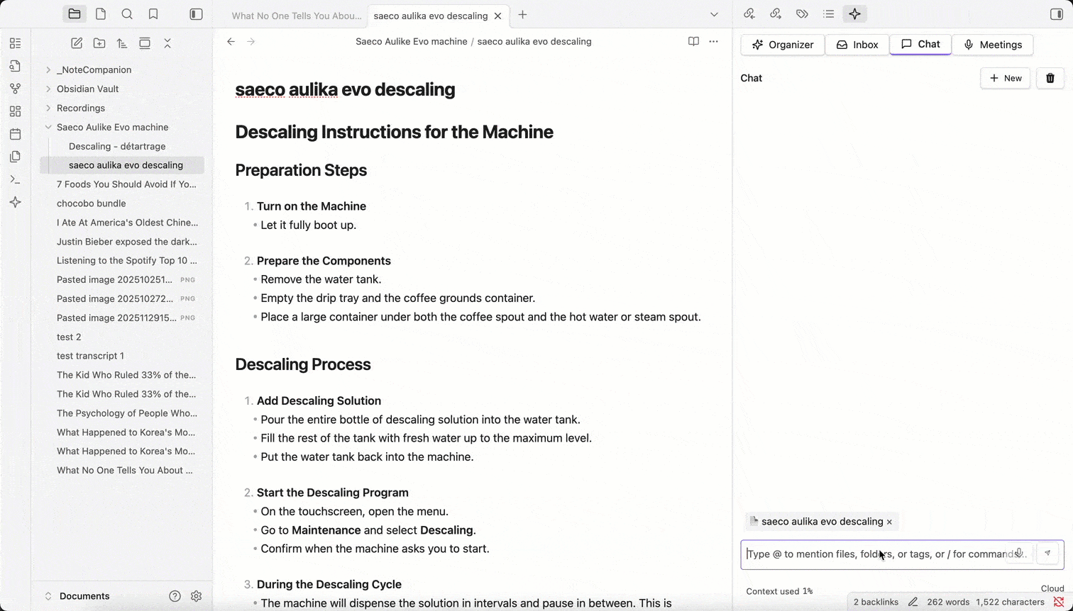Image resolution: width=1073 pixels, height=611 pixels.
Task: Start a New chat with the New button
Action: click(x=1005, y=78)
